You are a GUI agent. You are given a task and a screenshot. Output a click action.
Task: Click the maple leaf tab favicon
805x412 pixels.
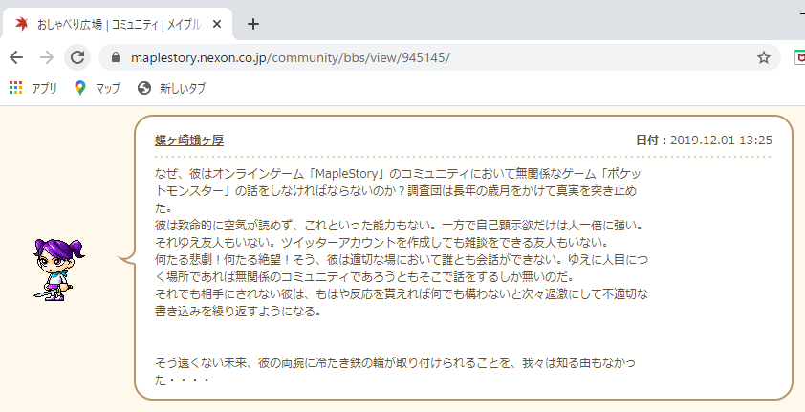pos(22,24)
